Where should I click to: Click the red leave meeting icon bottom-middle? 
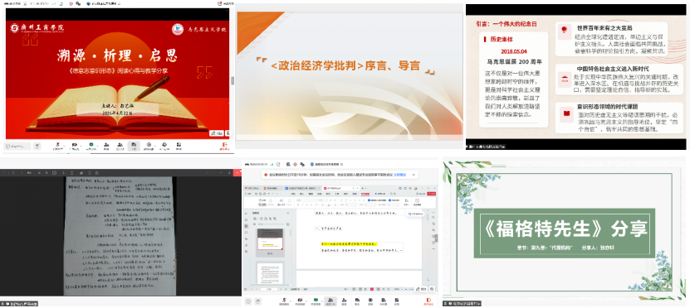click(428, 301)
